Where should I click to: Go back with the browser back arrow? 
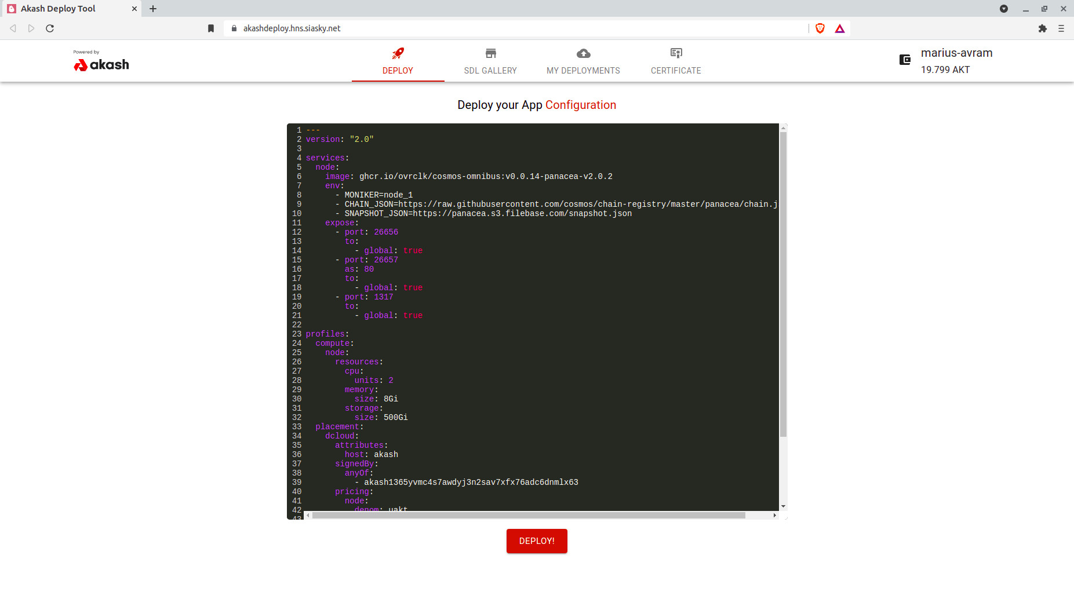click(13, 28)
